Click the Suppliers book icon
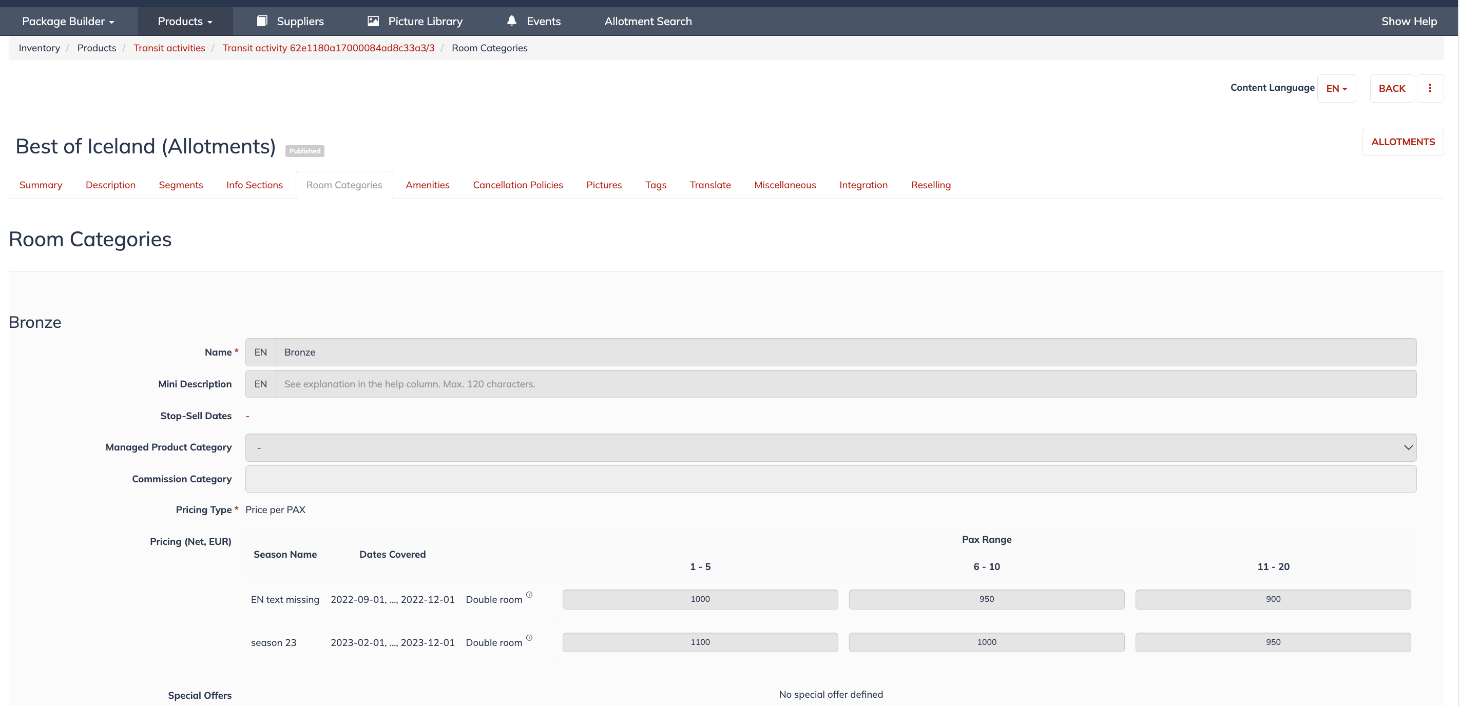This screenshot has height=706, width=1460. point(262,21)
